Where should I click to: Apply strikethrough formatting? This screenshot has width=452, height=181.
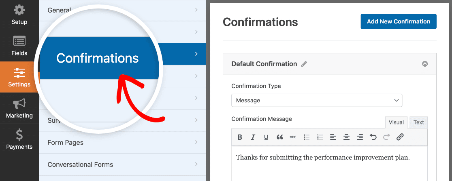pos(293,137)
